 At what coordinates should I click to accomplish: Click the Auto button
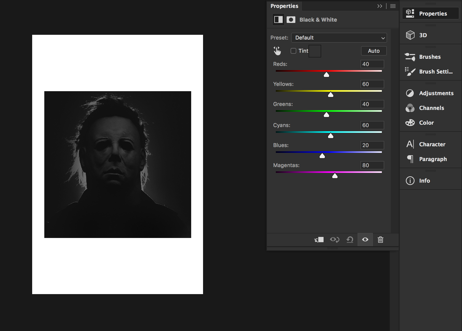coord(374,51)
